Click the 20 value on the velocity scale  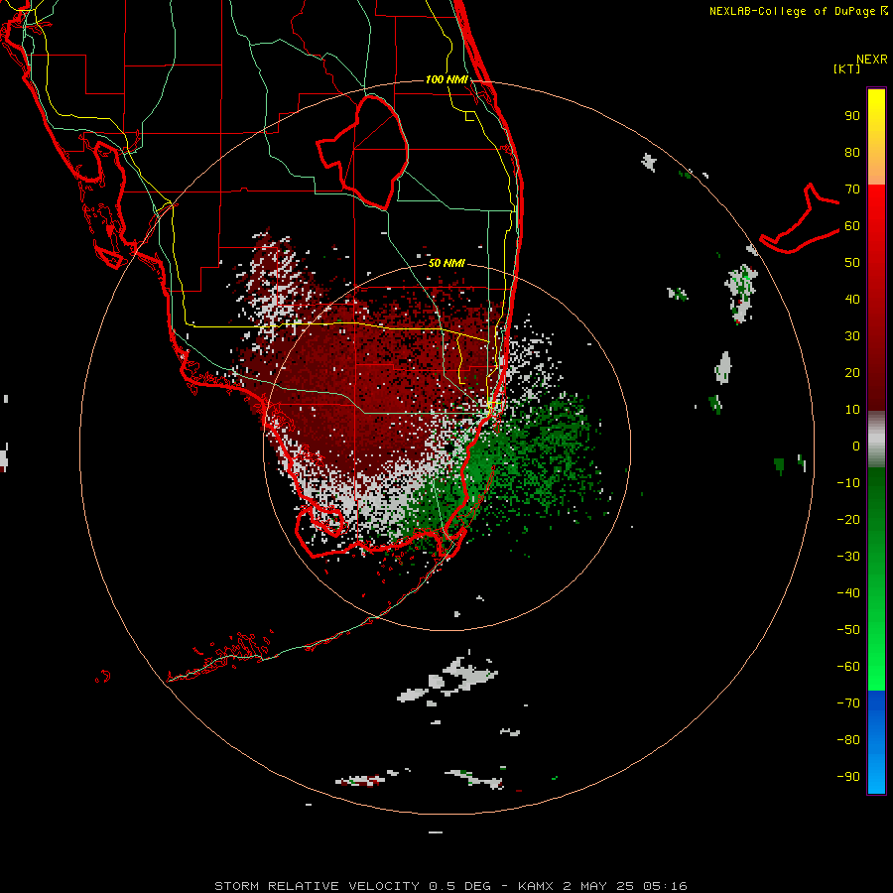tap(852, 373)
